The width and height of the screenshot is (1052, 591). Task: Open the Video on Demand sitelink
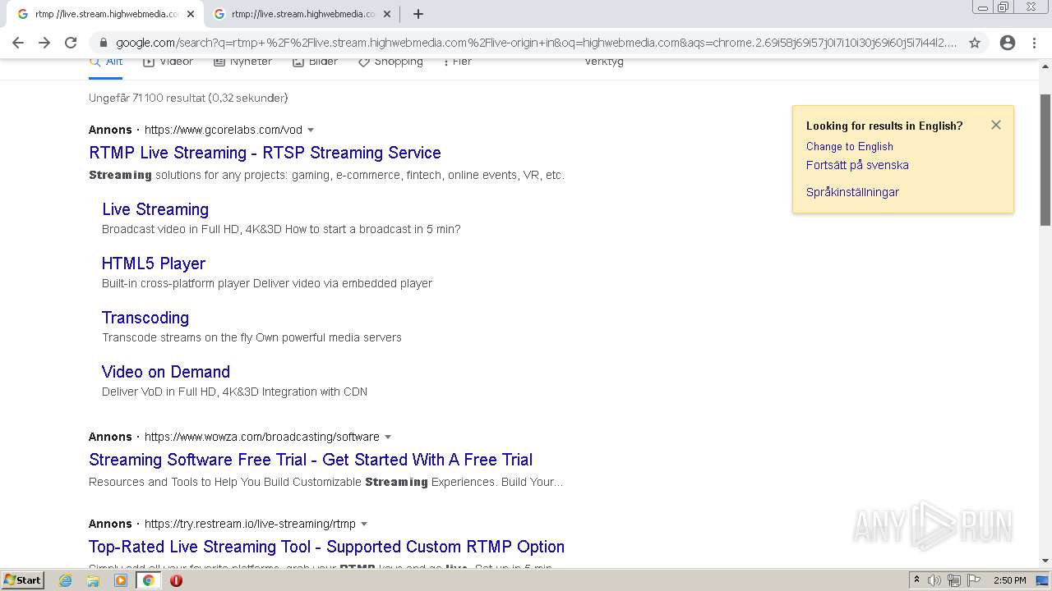(166, 372)
